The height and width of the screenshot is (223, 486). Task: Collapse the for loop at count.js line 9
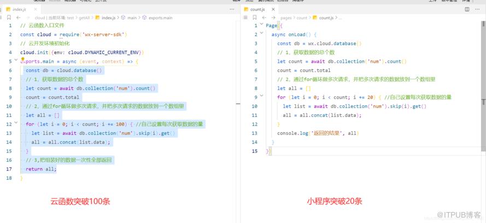click(x=262, y=96)
